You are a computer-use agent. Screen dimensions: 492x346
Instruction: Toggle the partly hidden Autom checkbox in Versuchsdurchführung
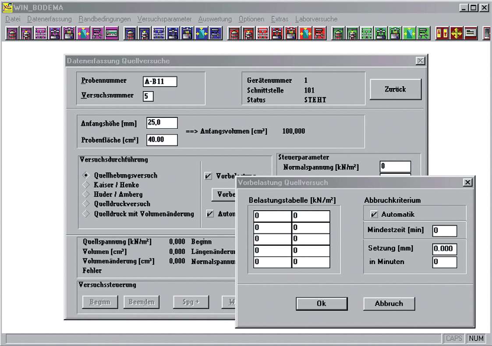[210, 214]
